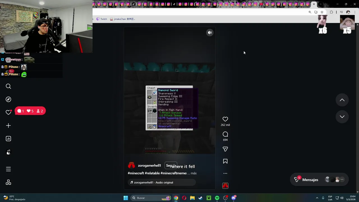Share the reel with paper plane icon
Viewport: 359px width, 202px height.
pyautogui.click(x=225, y=149)
